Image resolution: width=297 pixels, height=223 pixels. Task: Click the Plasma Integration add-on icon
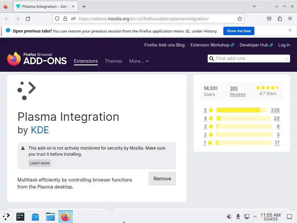(26, 91)
